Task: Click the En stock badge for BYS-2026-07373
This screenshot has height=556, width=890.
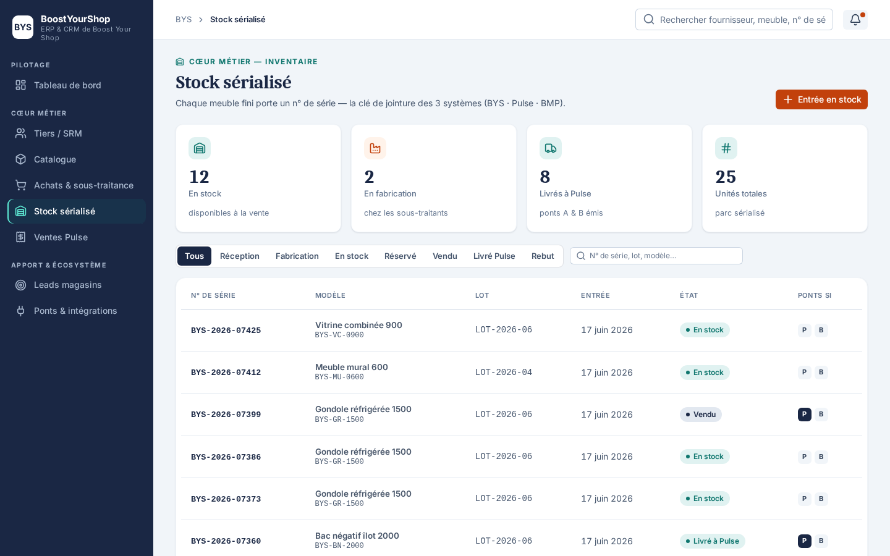Action: pyautogui.click(x=705, y=499)
